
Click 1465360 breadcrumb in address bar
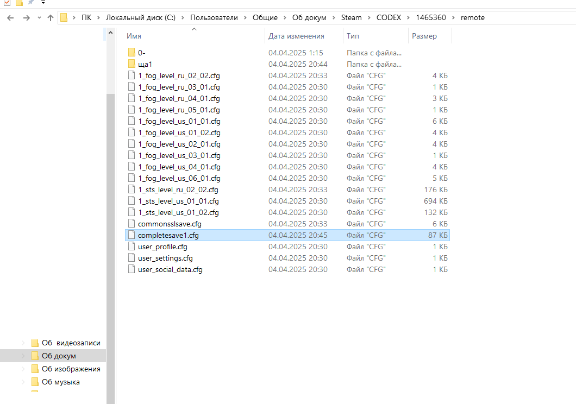click(431, 17)
